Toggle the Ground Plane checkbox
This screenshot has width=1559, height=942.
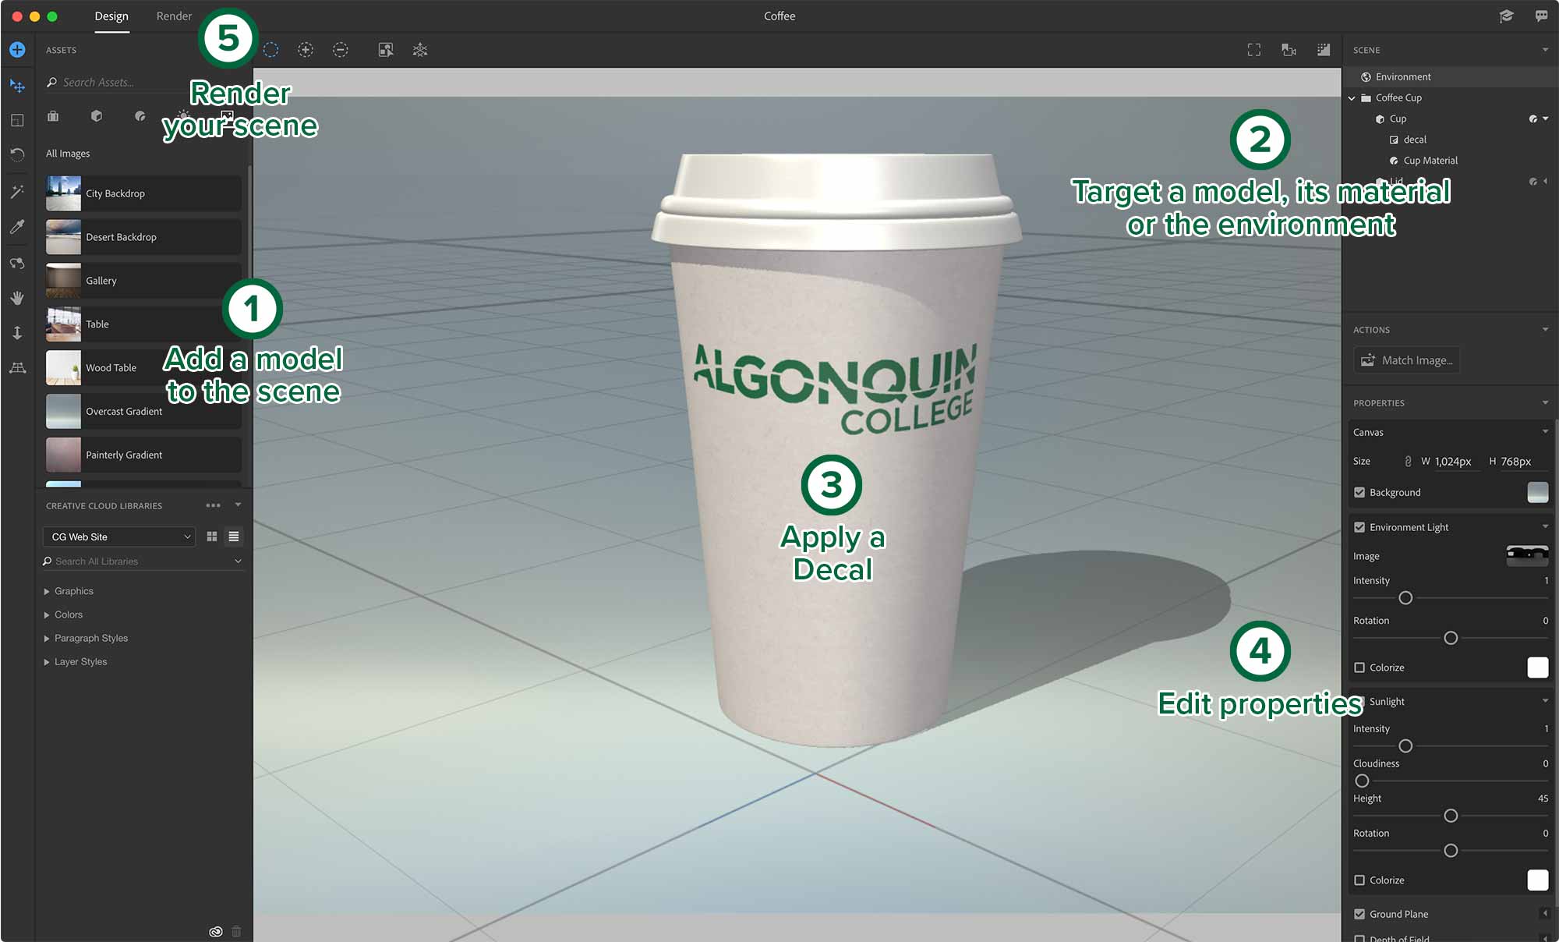1361,913
